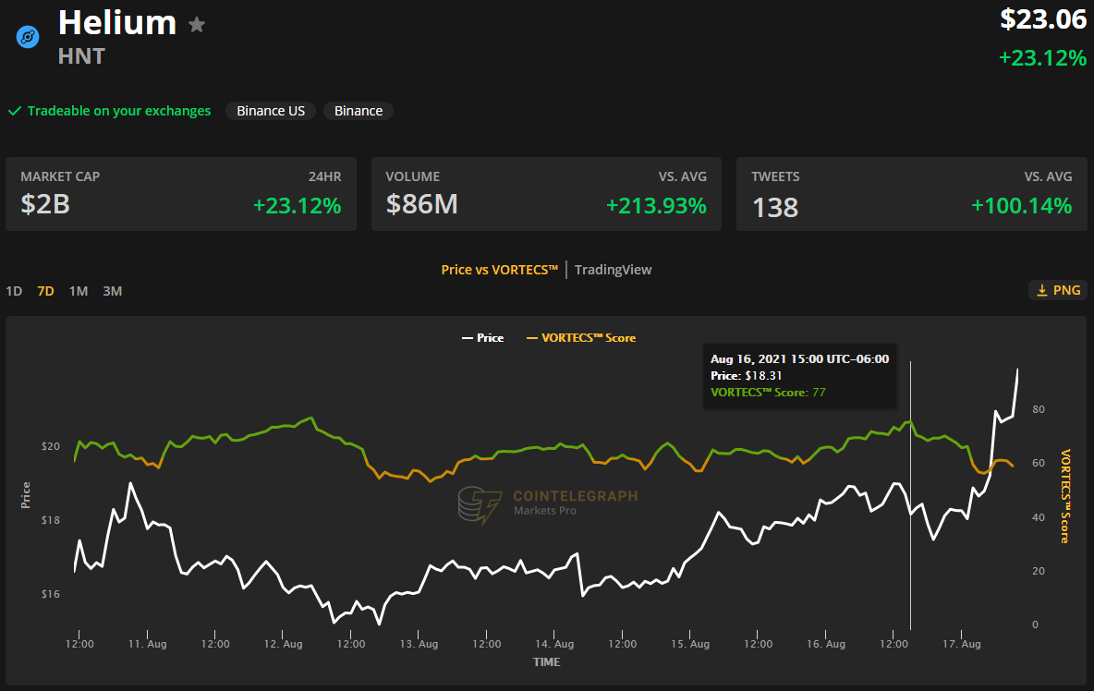Viewport: 1094px width, 691px height.
Task: Select the 1D time range
Action: click(14, 291)
